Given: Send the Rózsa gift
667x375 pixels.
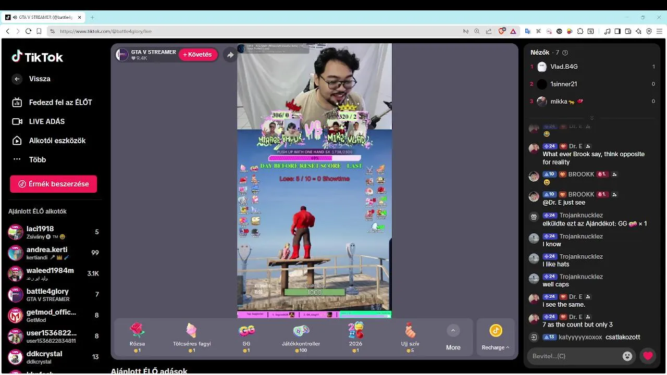Looking at the screenshot, I should coord(137,337).
